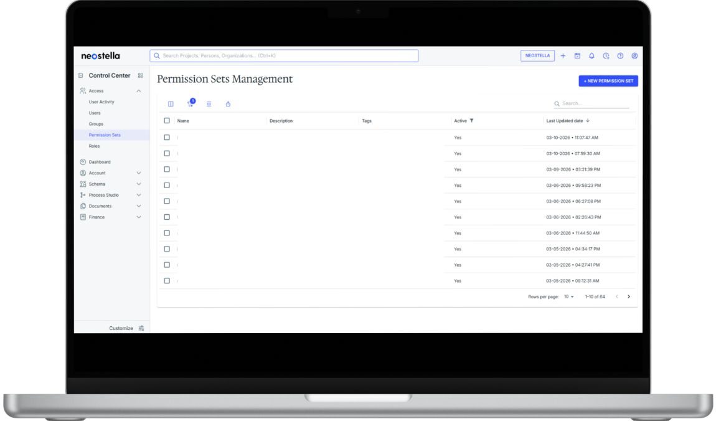The image size is (716, 421).
Task: Open the rows per page dropdown
Action: 569,297
